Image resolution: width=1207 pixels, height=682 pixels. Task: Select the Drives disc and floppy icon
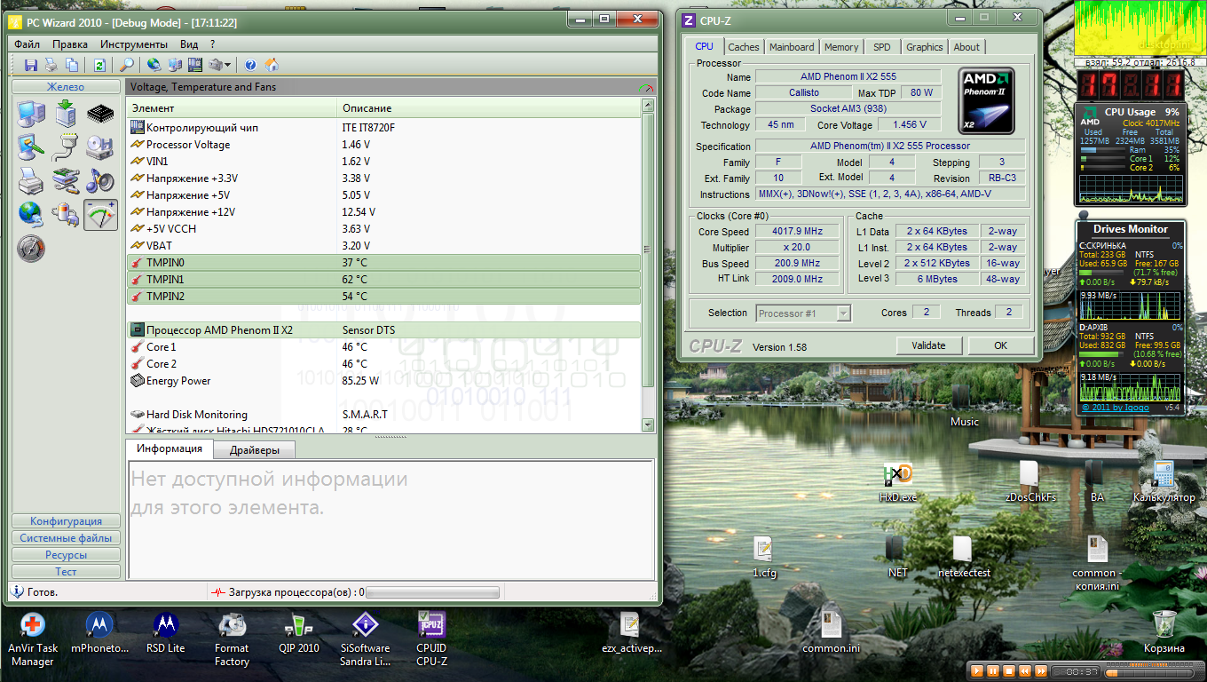pos(100,147)
